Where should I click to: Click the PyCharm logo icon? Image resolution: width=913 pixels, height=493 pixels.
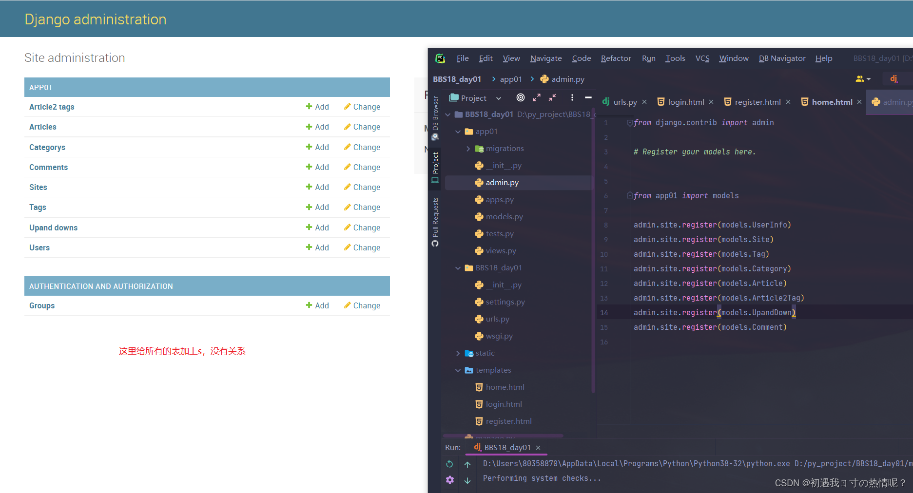coord(440,58)
